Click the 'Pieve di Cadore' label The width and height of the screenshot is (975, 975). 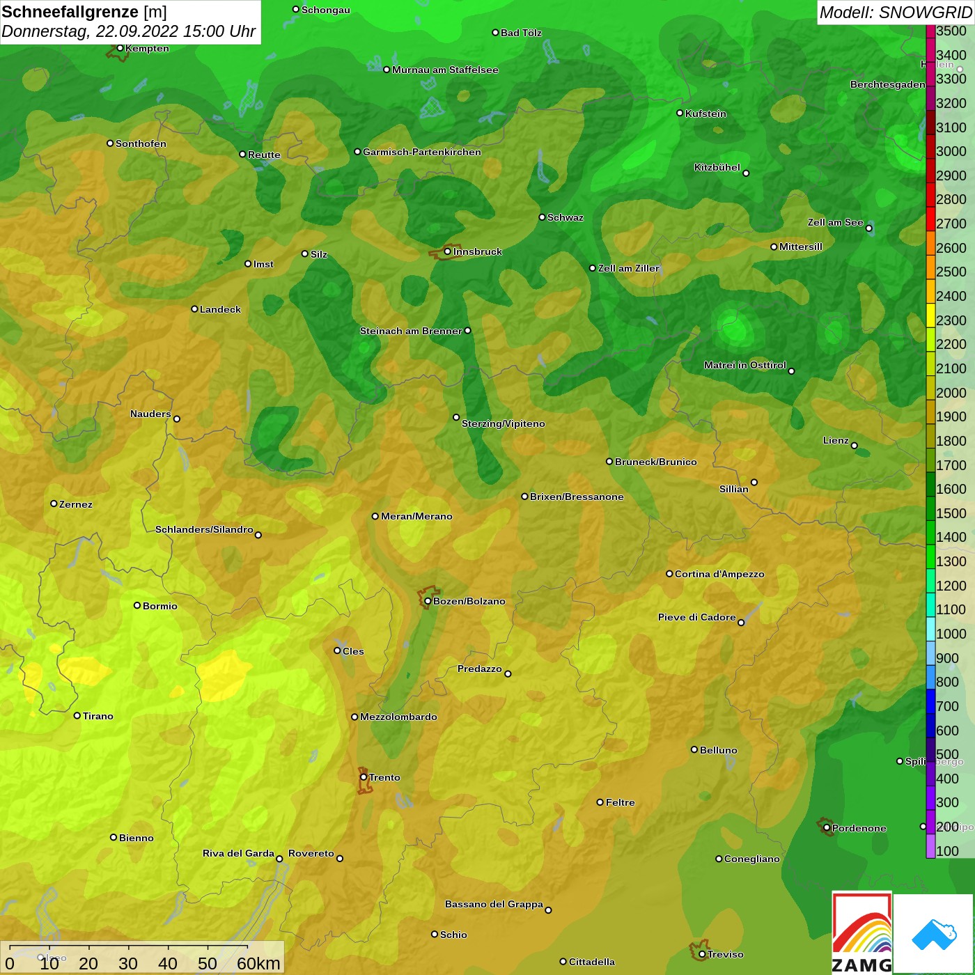click(x=696, y=617)
